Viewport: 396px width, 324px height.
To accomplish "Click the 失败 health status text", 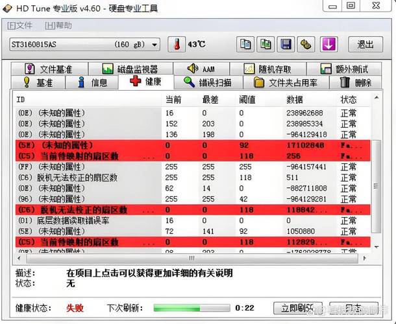I will click(x=75, y=308).
